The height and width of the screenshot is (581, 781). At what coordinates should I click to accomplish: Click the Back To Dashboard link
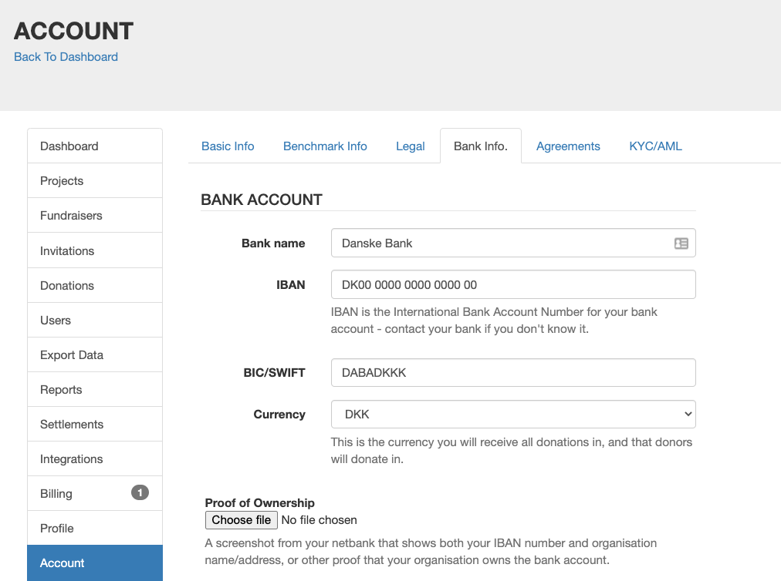pyautogui.click(x=66, y=57)
